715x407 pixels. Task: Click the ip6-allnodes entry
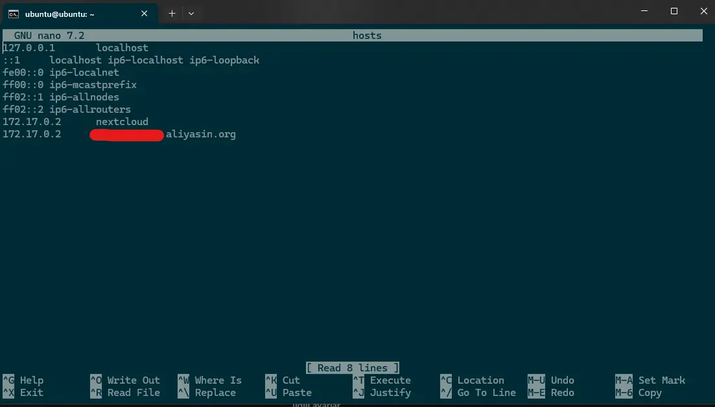pos(84,97)
